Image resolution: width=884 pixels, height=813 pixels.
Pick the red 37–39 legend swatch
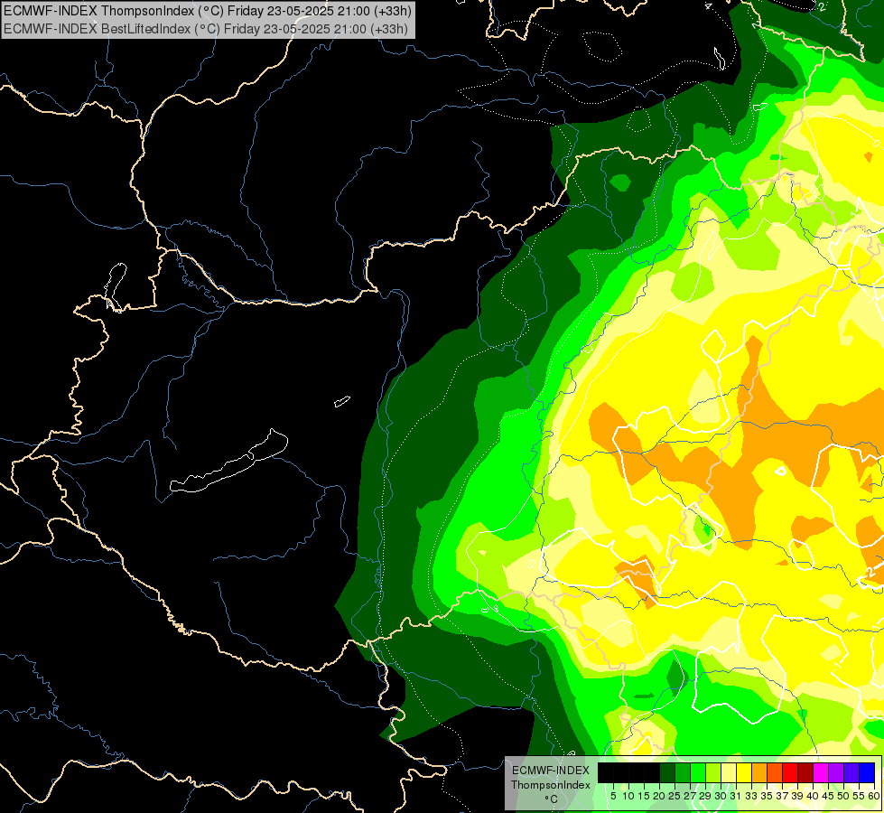(x=790, y=772)
